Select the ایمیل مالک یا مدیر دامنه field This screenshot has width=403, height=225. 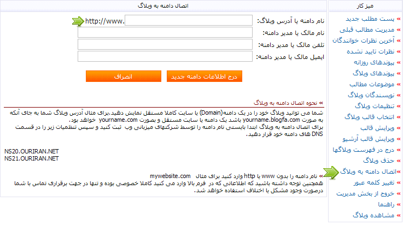(166, 57)
